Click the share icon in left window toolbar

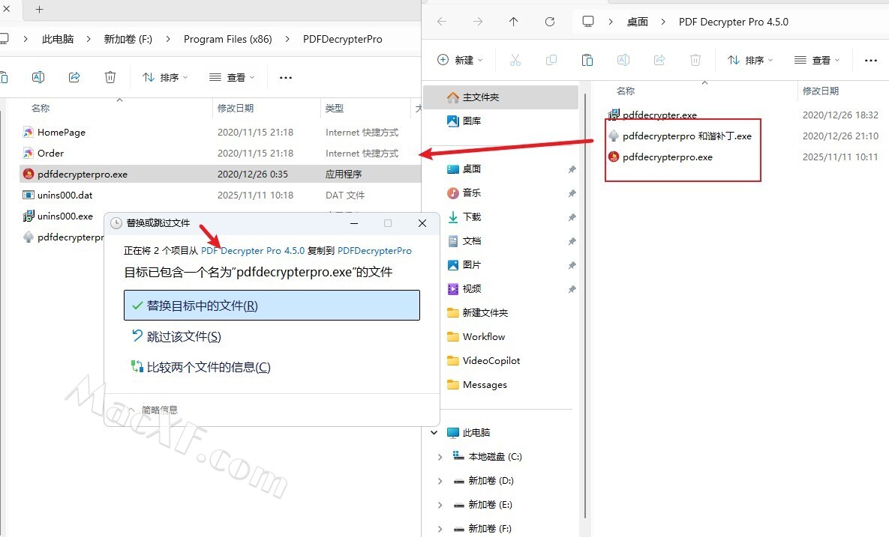74,77
